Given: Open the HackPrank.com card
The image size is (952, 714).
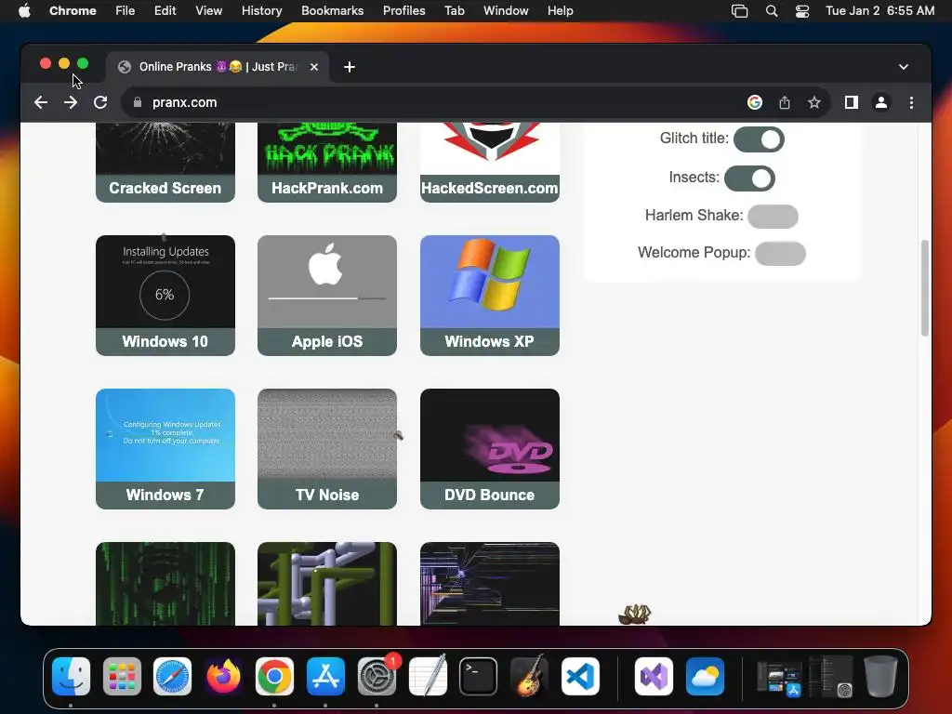Looking at the screenshot, I should pos(327,163).
